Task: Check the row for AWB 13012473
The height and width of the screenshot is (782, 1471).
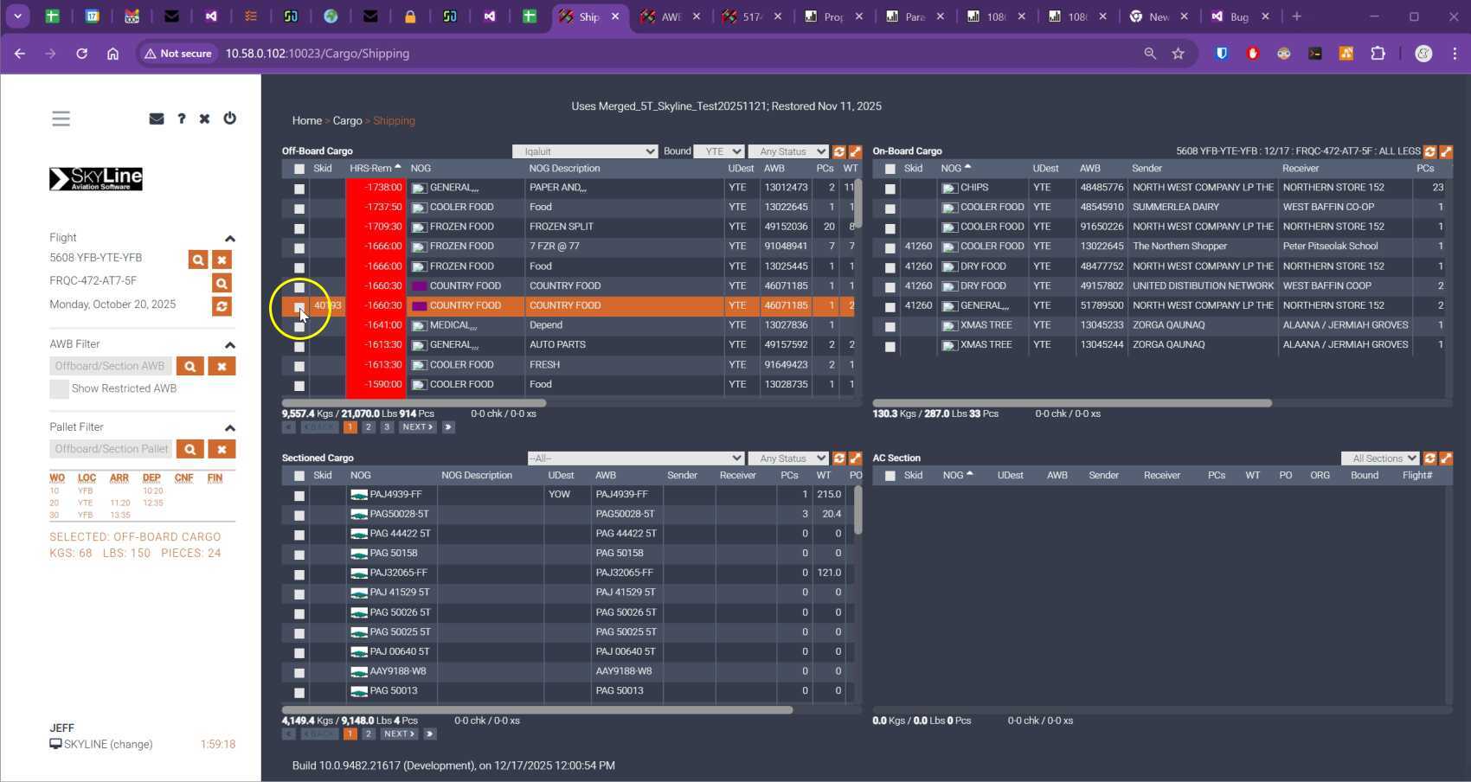Action: (x=299, y=189)
